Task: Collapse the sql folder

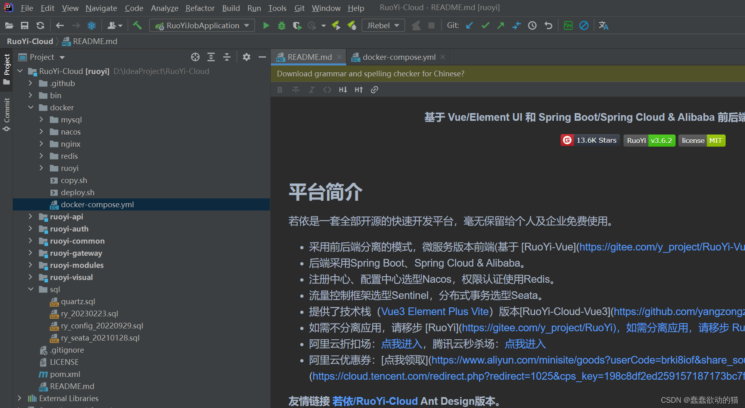Action: (30, 289)
